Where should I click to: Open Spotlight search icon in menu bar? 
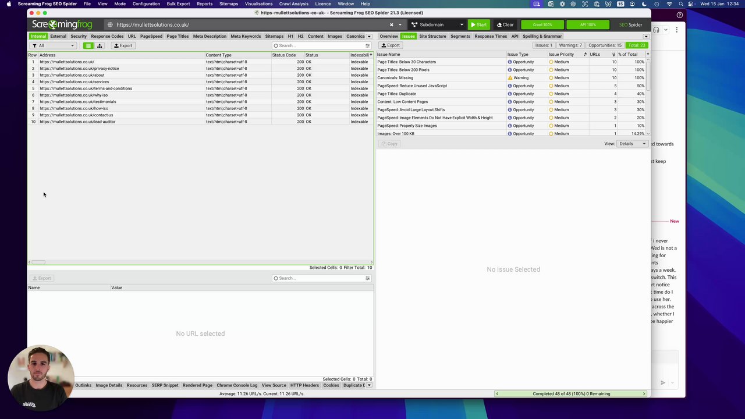coord(681,3)
